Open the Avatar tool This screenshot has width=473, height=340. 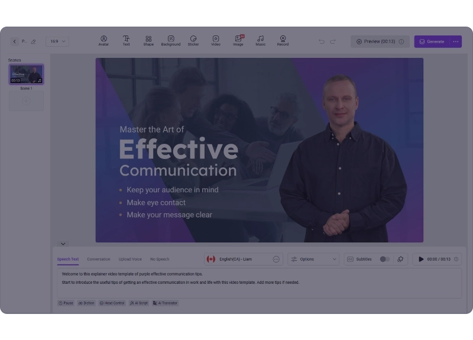coord(103,41)
